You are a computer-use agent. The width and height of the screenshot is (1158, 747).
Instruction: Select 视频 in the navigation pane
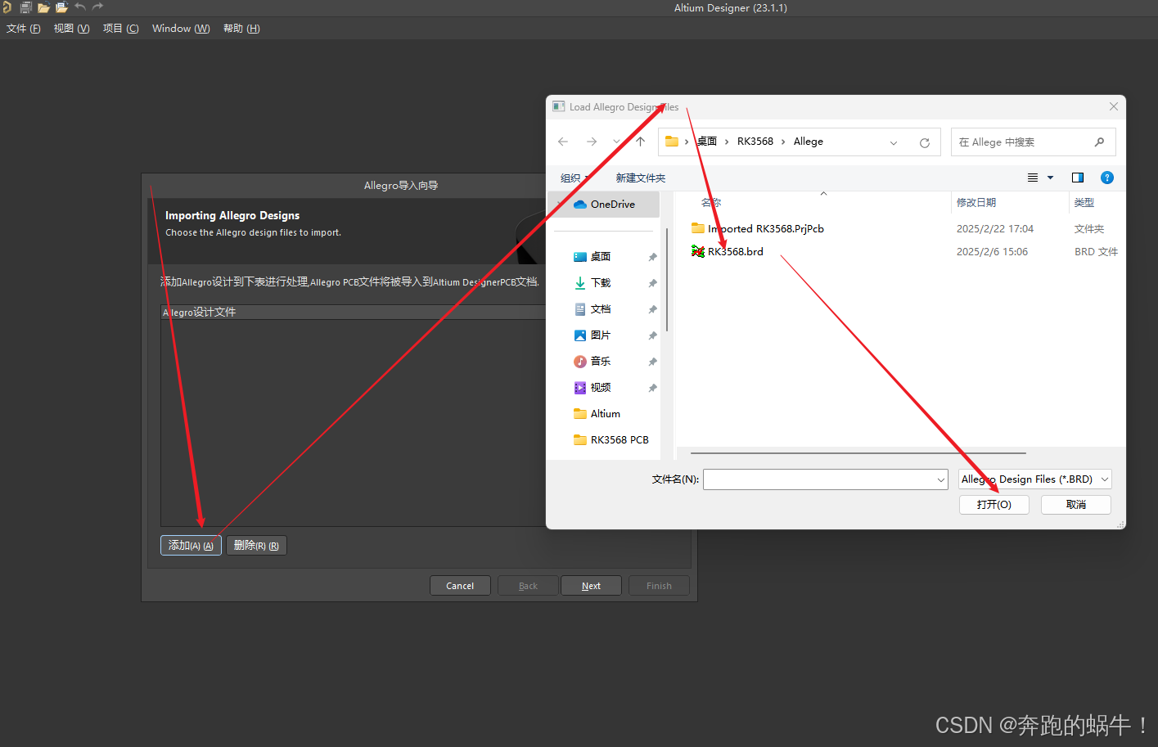tap(601, 388)
